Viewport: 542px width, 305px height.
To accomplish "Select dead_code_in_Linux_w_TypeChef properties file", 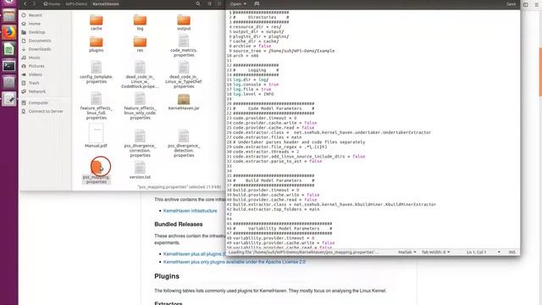I will click(184, 67).
